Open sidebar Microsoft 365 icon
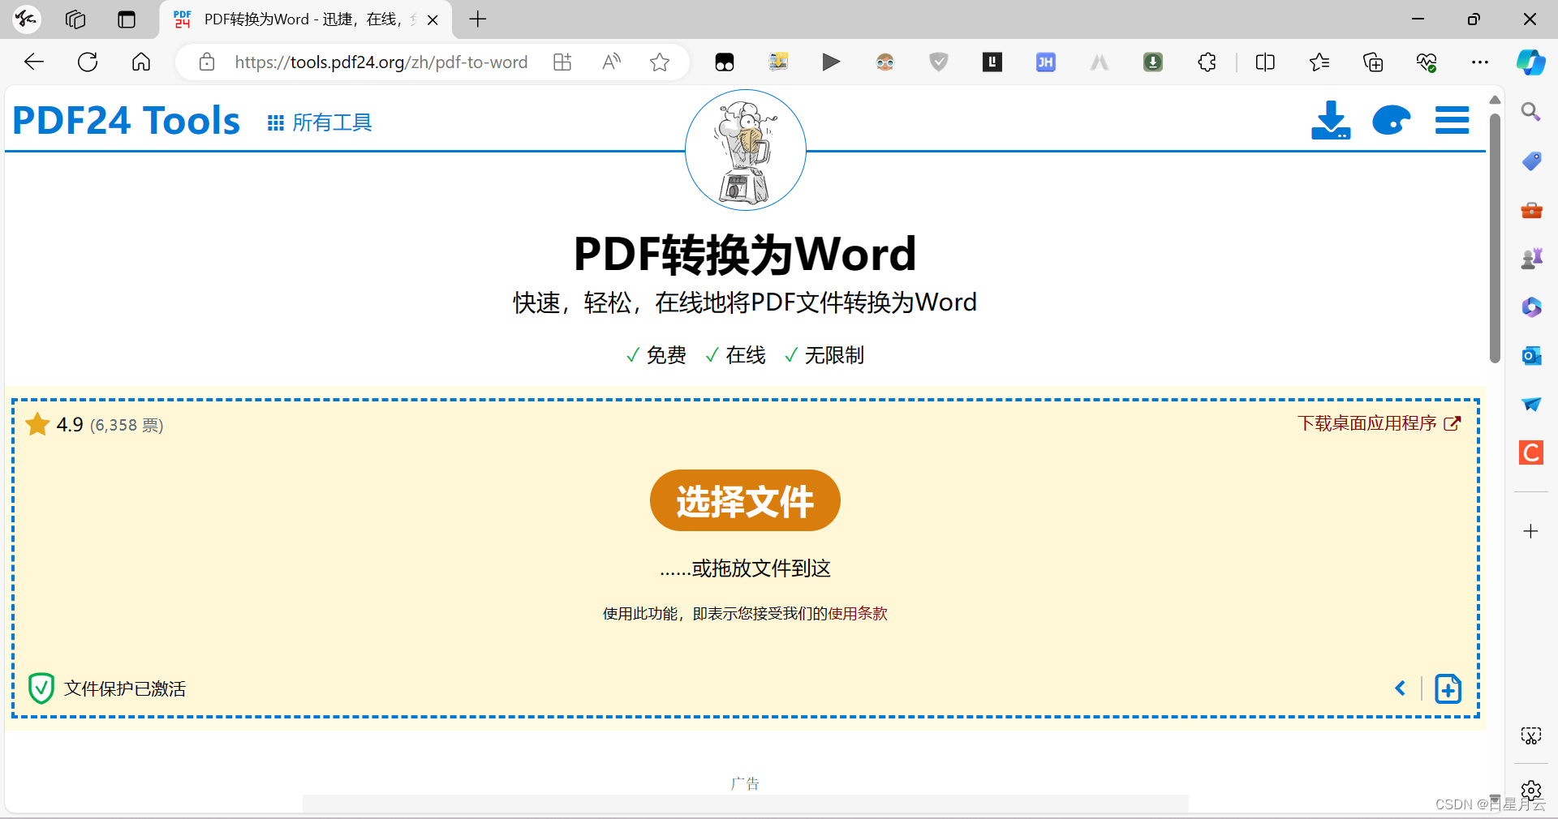The width and height of the screenshot is (1558, 819). pyautogui.click(x=1531, y=307)
